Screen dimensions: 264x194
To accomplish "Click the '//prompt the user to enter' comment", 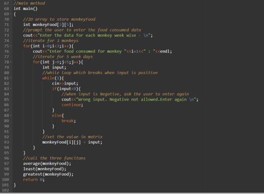I will tap(82, 30).
